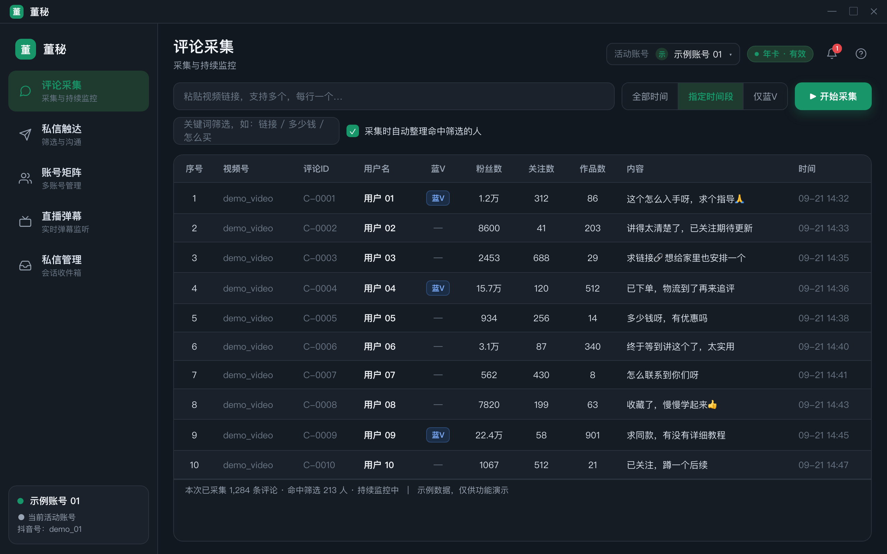
Task: Click the small 董 icon in title bar
Action: tap(17, 12)
